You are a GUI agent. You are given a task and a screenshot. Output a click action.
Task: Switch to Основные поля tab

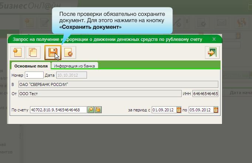click(x=31, y=66)
